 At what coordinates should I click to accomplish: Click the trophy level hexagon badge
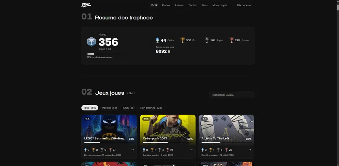tap(92, 42)
